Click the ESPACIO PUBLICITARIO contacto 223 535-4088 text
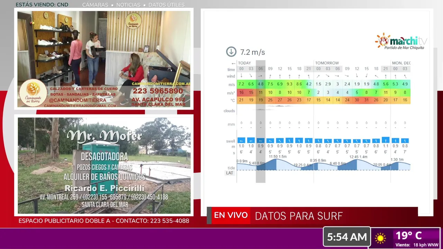Viewport: 443px width, 249px height. [104, 221]
